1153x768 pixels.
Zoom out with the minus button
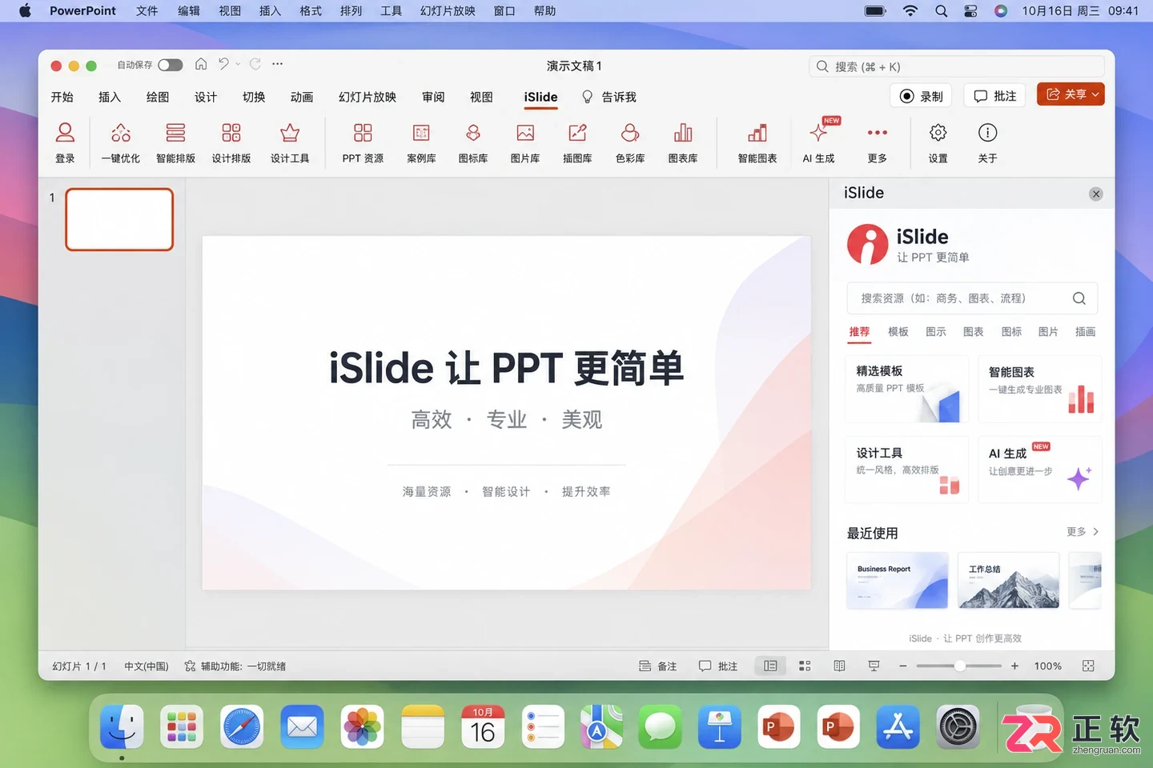(x=903, y=666)
